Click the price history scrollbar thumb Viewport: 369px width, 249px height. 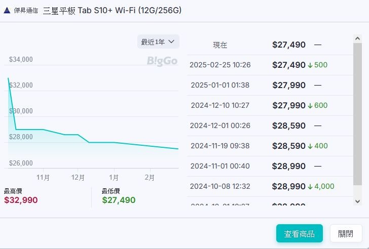pos(357,114)
